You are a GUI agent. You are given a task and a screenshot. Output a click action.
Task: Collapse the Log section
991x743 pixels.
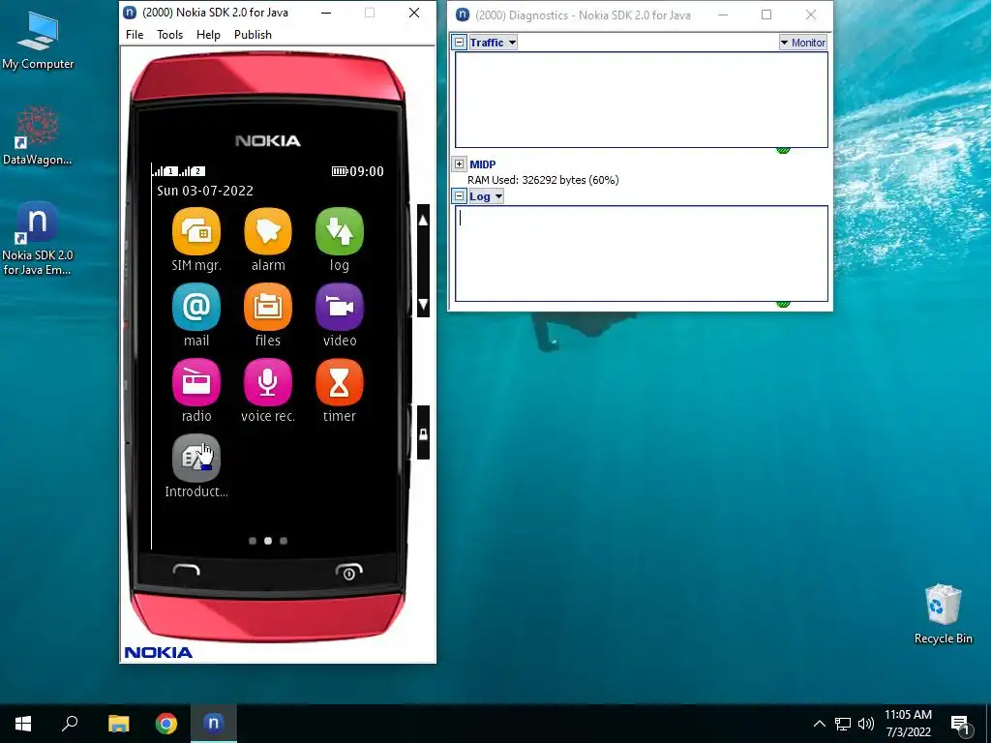click(460, 196)
